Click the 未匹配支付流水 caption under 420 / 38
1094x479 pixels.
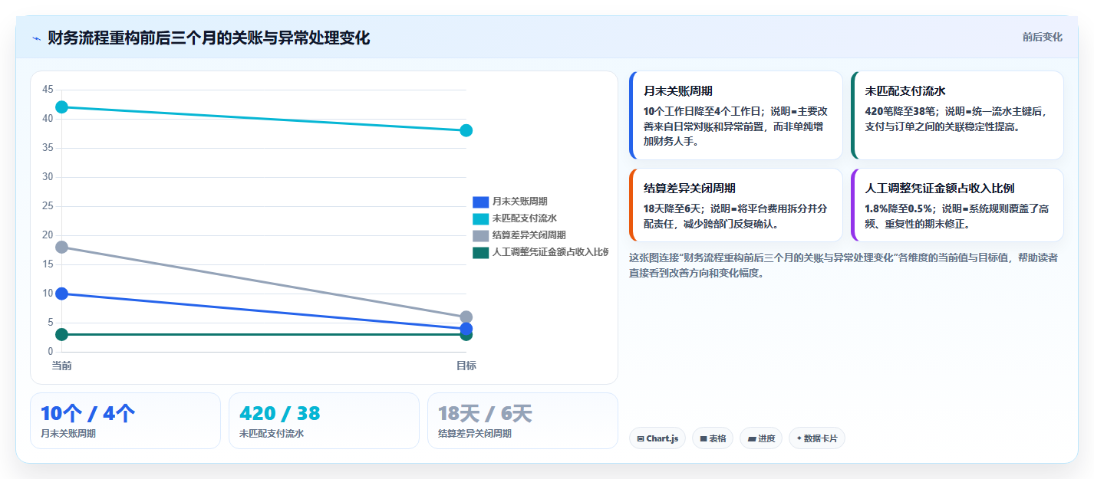click(x=272, y=434)
